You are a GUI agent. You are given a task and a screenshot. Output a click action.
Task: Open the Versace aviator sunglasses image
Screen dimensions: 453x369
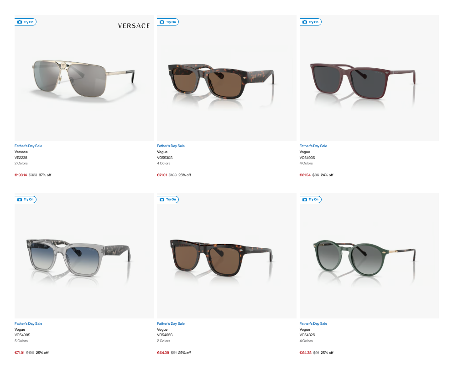click(x=83, y=78)
